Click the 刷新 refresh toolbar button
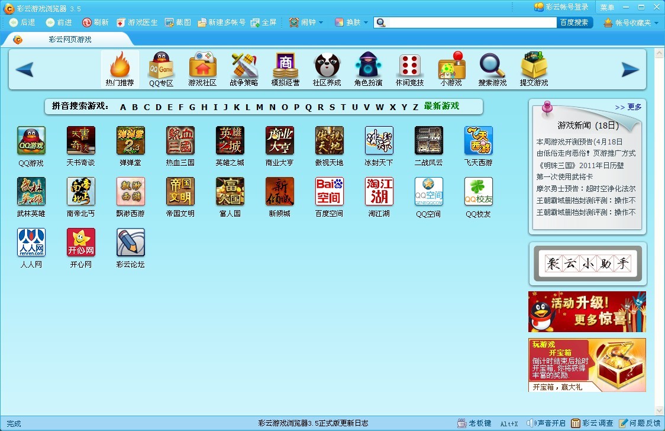665x431 pixels. (x=95, y=22)
